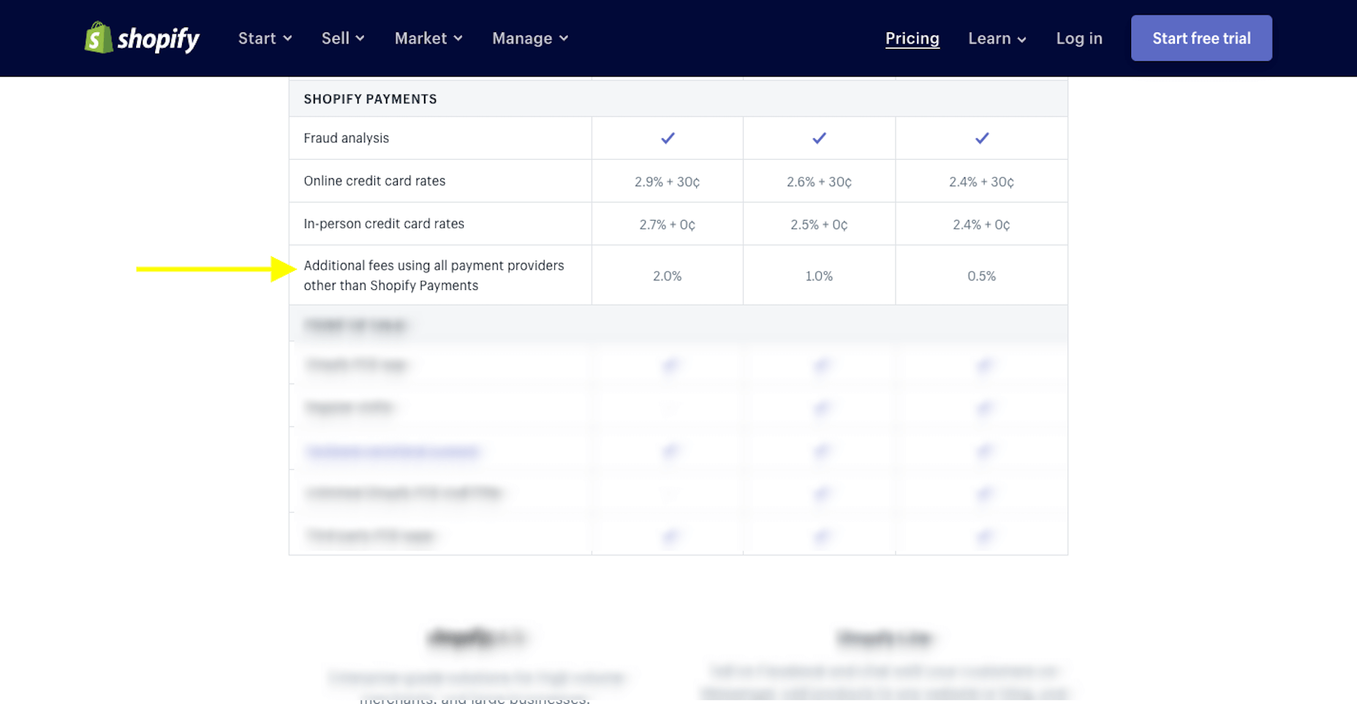Screen dimensions: 1357x704
Task: Select the 2.4% + 30¢ rate cell
Action: (x=981, y=182)
